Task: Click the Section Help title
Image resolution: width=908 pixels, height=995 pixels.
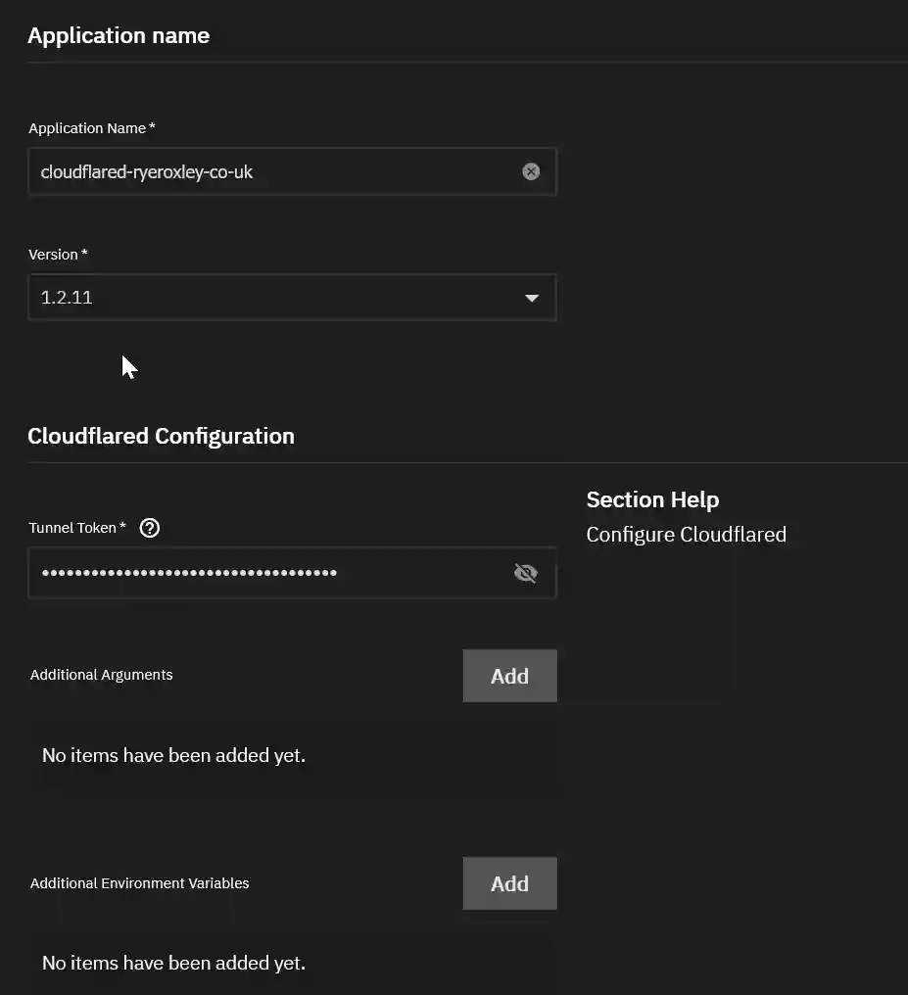Action: 652,499
